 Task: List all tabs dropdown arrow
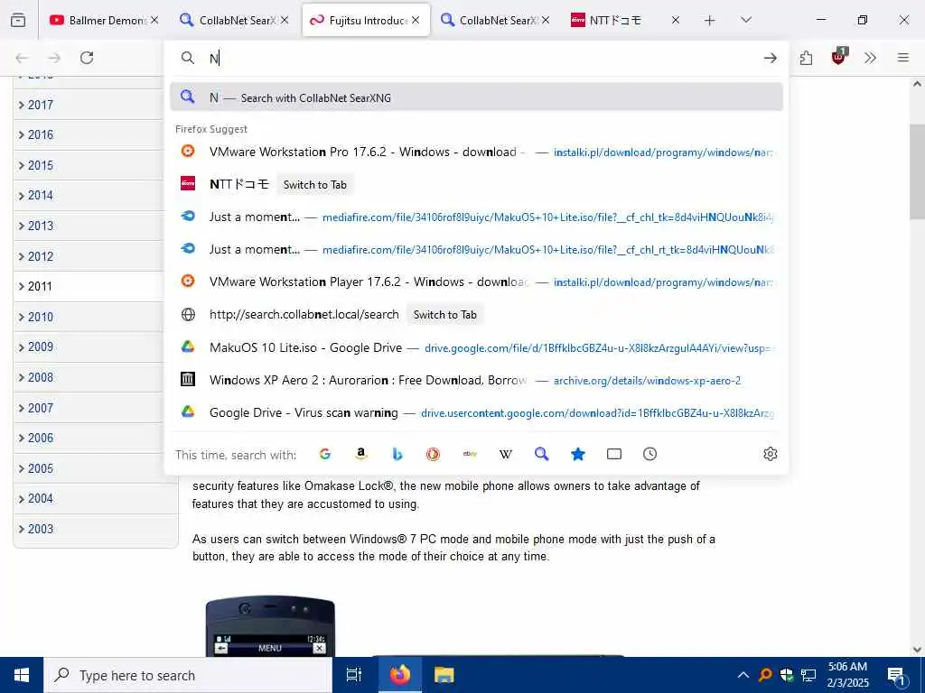[x=746, y=20]
